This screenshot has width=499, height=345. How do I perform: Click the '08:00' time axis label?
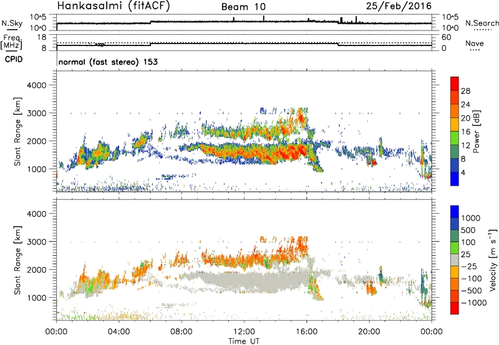(x=182, y=332)
